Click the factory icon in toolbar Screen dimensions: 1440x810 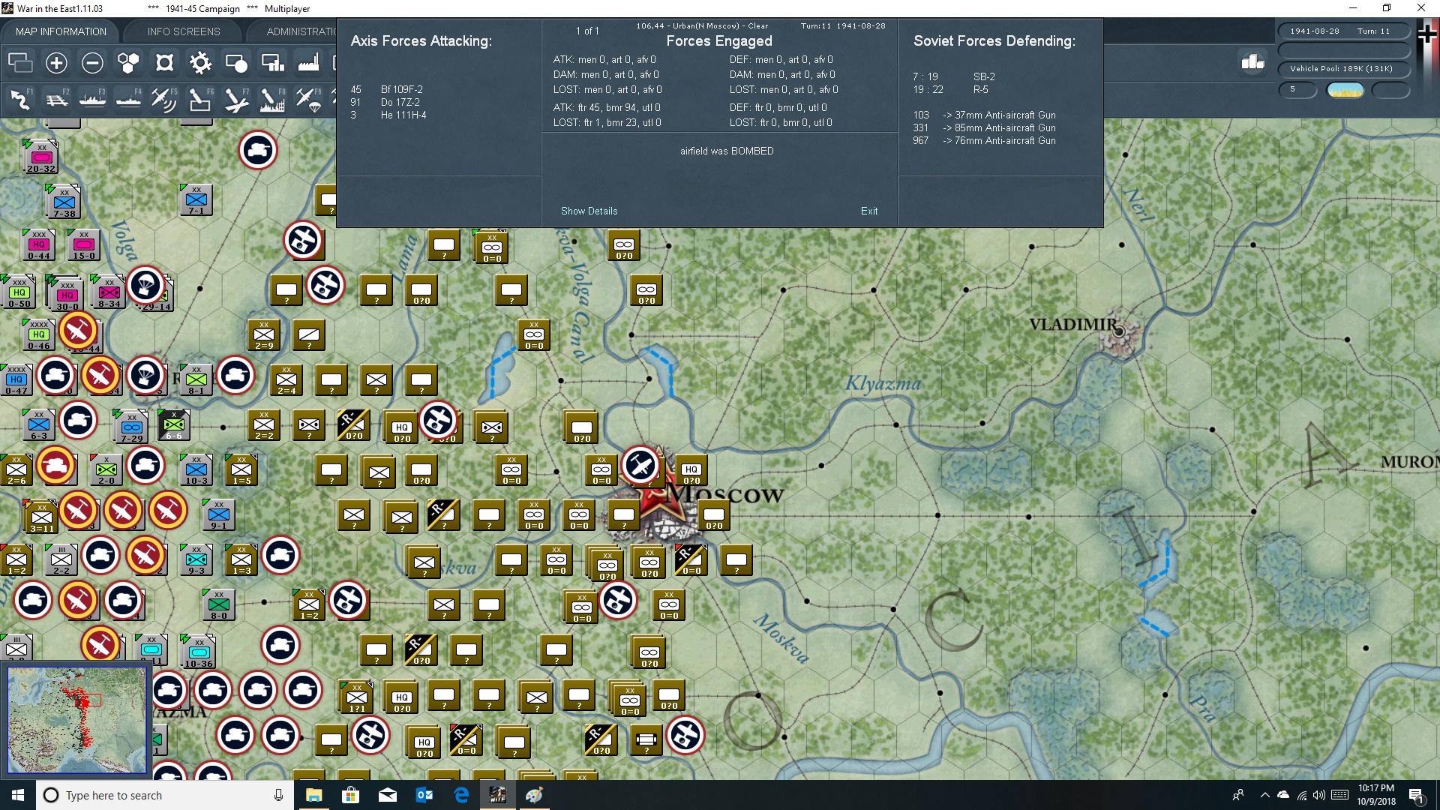pos(308,63)
